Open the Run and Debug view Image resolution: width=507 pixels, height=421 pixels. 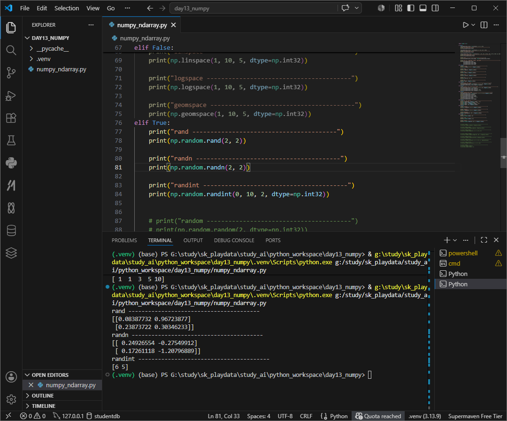(11, 95)
